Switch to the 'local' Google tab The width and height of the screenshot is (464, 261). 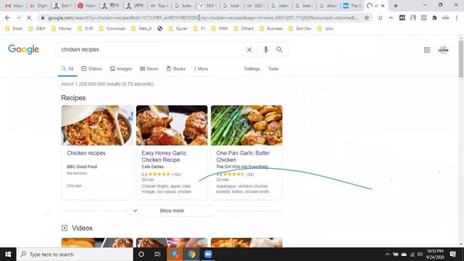pos(231,6)
